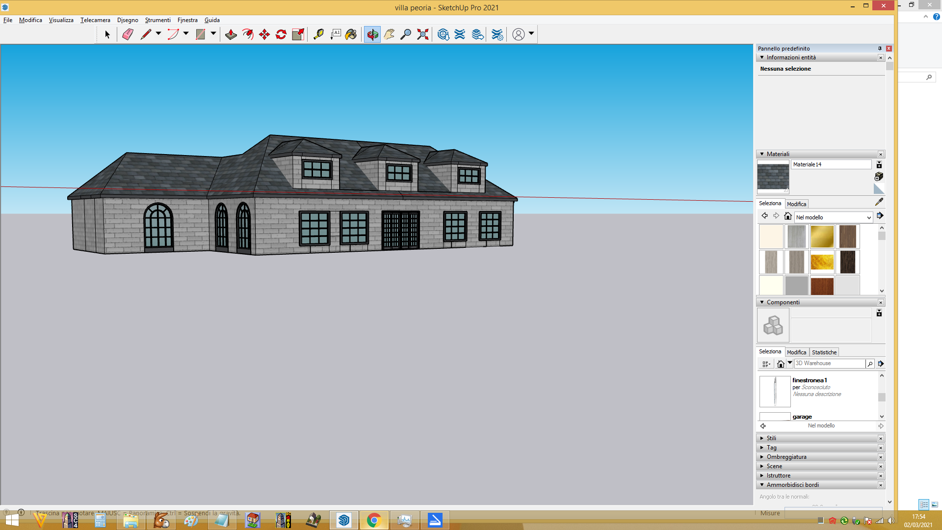Select the Push/Pull tool
The image size is (942, 530).
coord(231,34)
